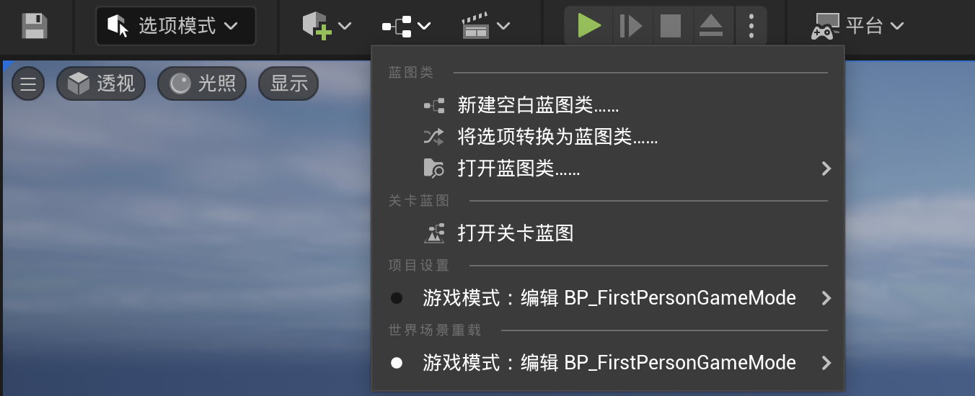The height and width of the screenshot is (396, 975).
Task: Open the 平台 platforms dropdown
Action: [x=857, y=27]
